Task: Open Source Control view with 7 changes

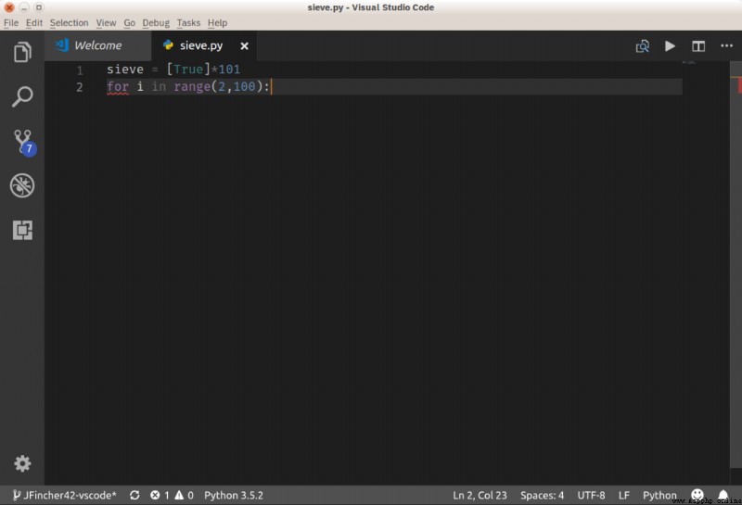Action: point(24,143)
